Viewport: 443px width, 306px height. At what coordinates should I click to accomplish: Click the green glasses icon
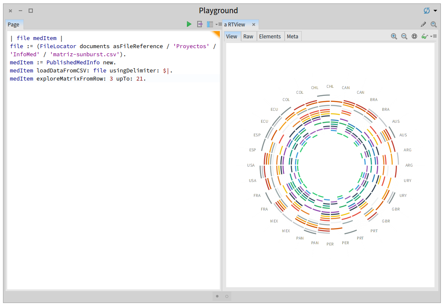click(x=424, y=36)
